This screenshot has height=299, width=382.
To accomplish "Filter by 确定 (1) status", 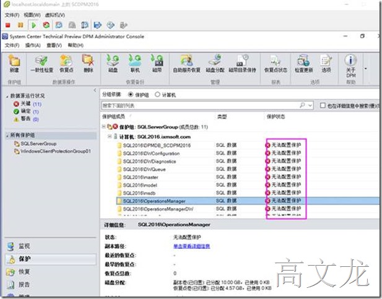I will 26,112.
